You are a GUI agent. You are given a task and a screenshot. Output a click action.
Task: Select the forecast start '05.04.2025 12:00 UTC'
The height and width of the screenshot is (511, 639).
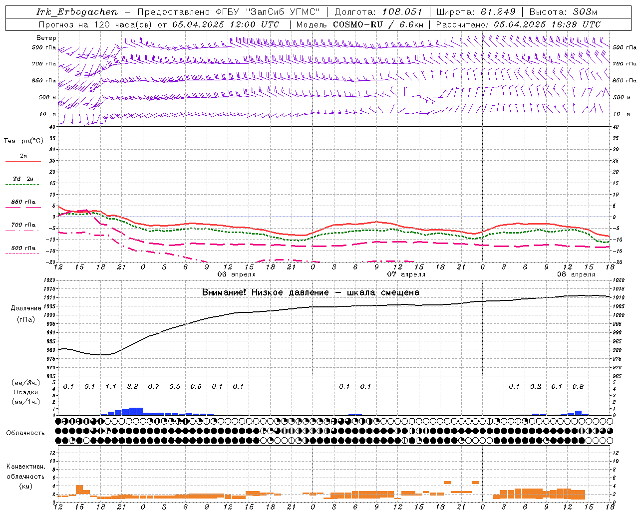pos(226,24)
